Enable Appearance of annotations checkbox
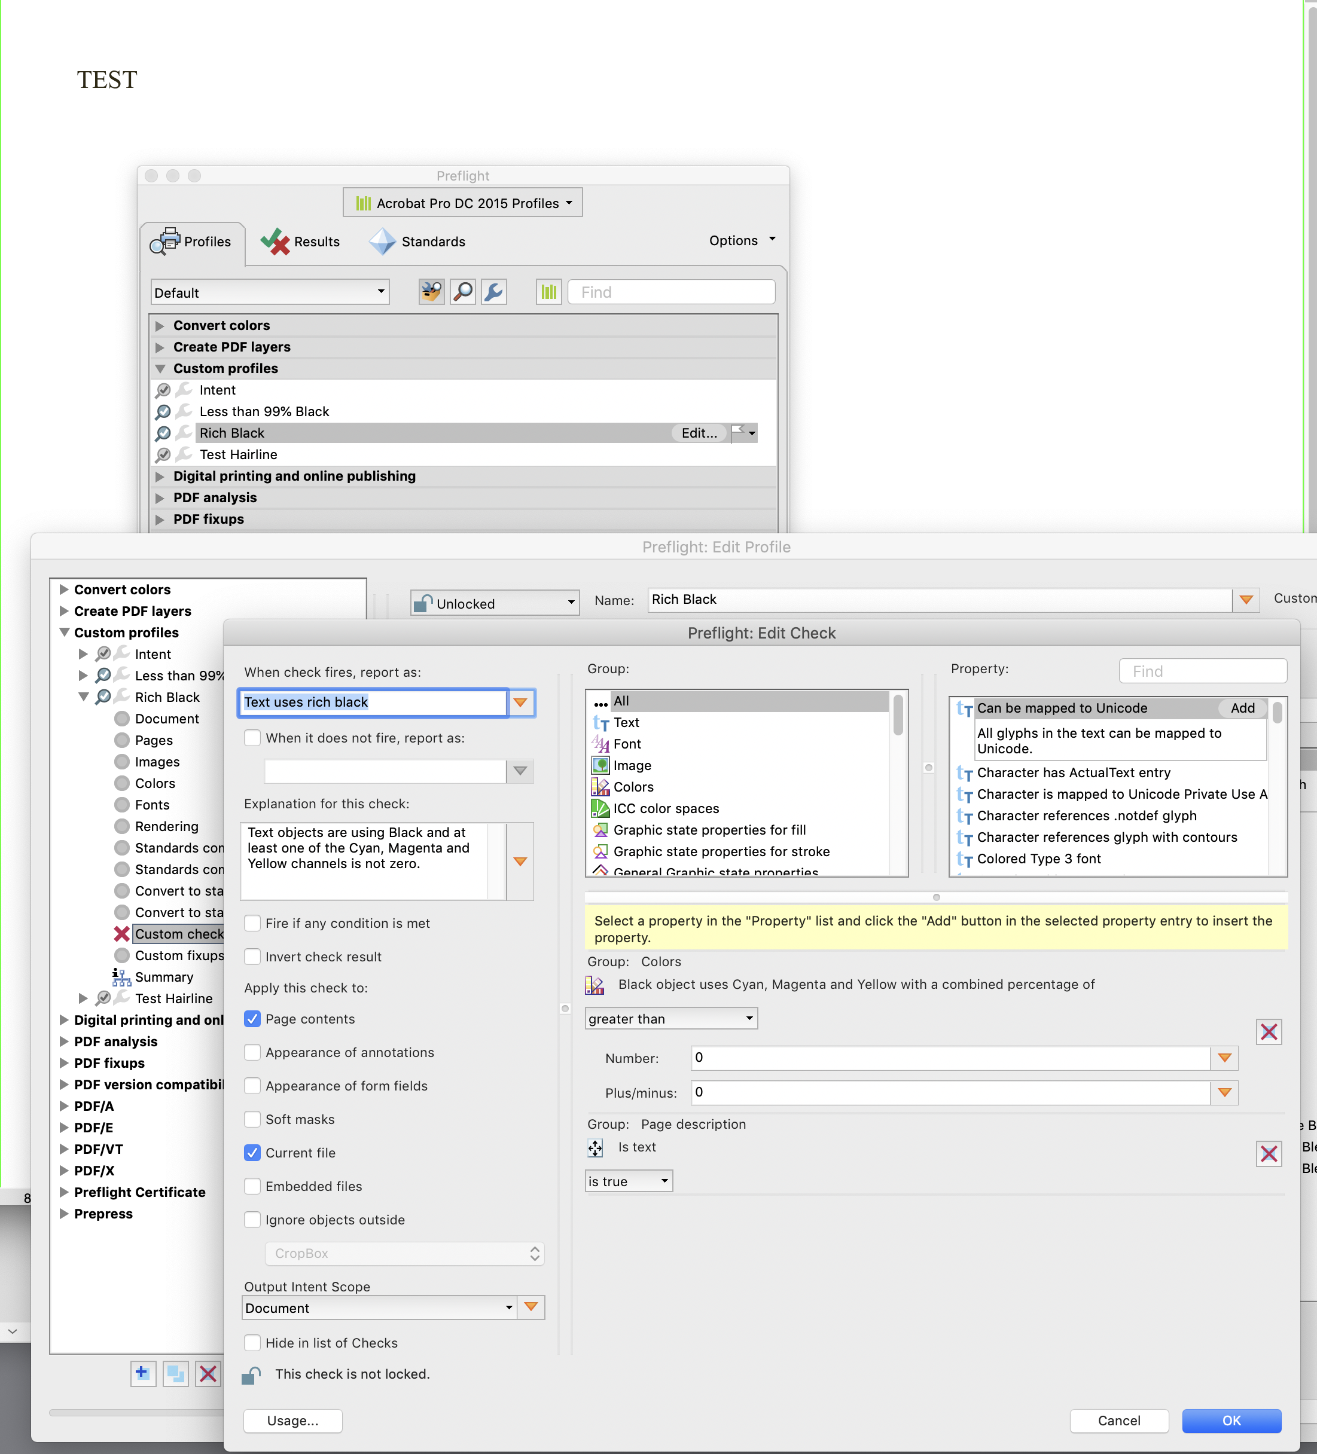Screen dimensions: 1317x1454 252,1052
